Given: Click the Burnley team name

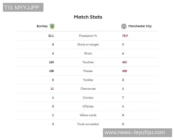Looking at the screenshot, I should coord(42,26).
